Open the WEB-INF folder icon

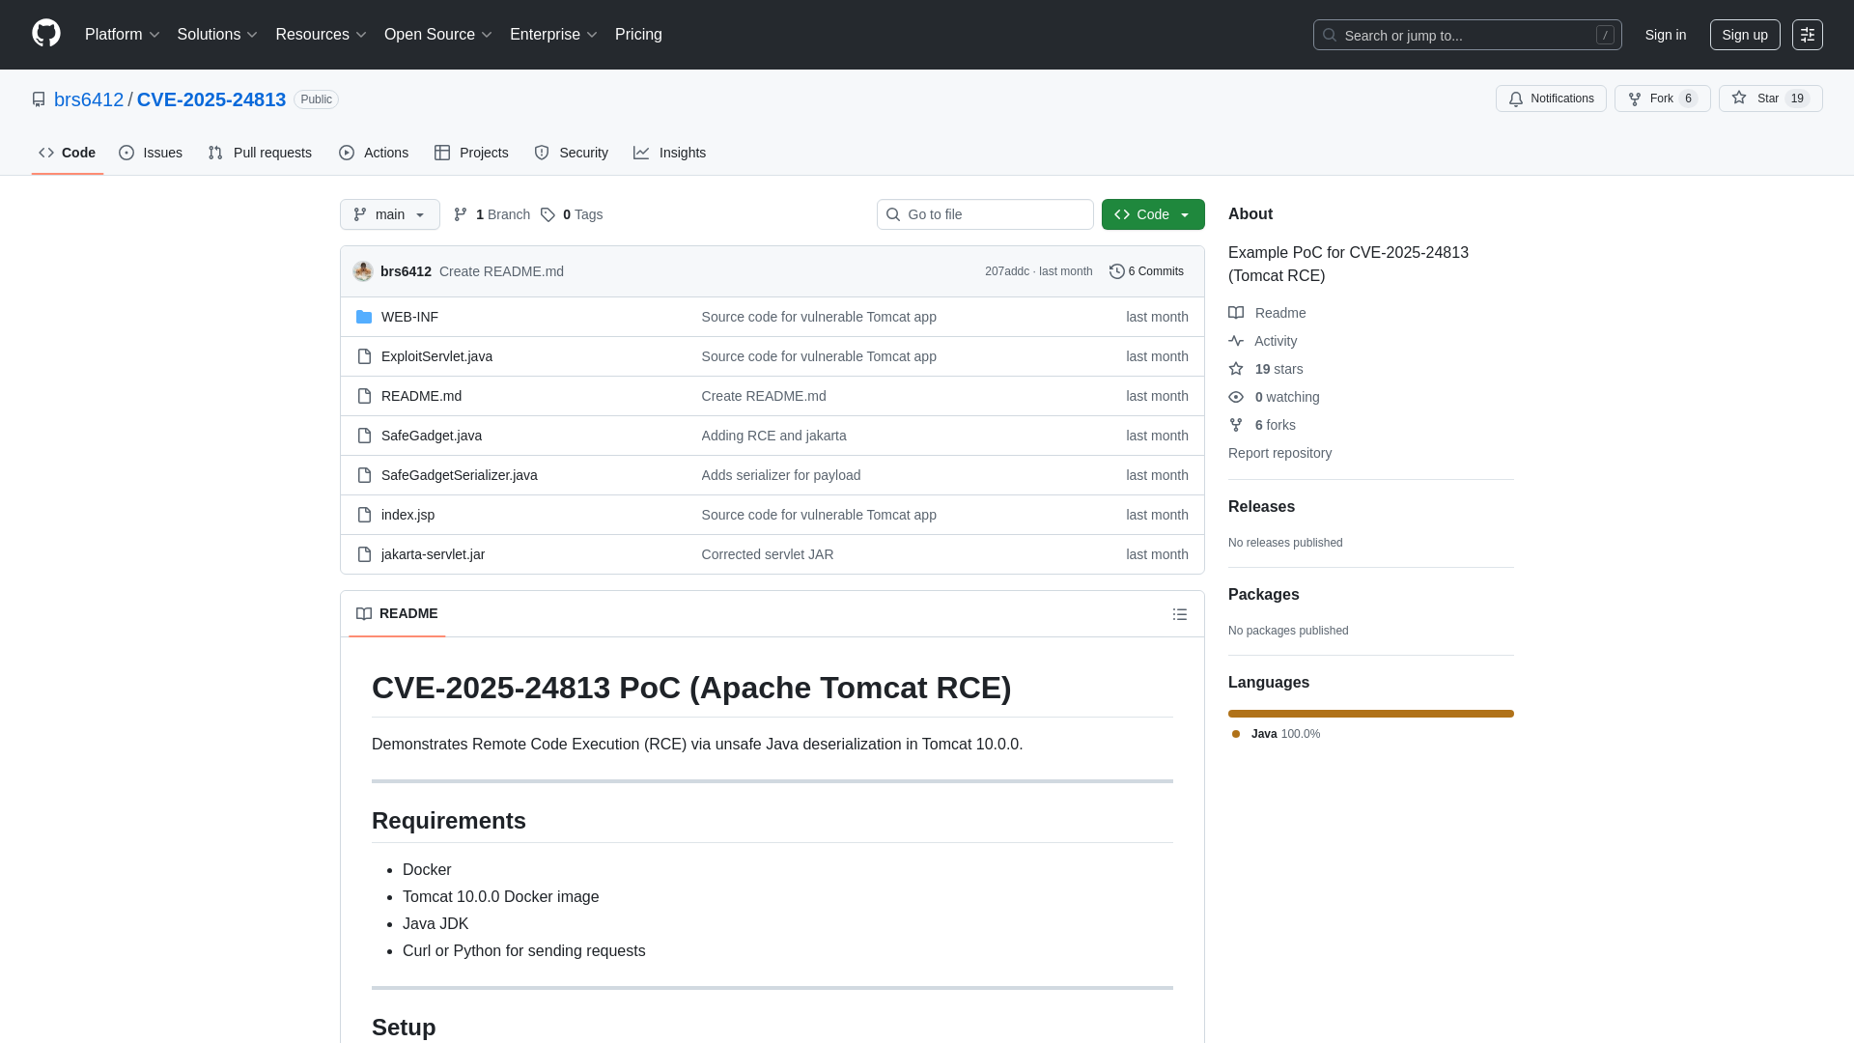point(364,317)
